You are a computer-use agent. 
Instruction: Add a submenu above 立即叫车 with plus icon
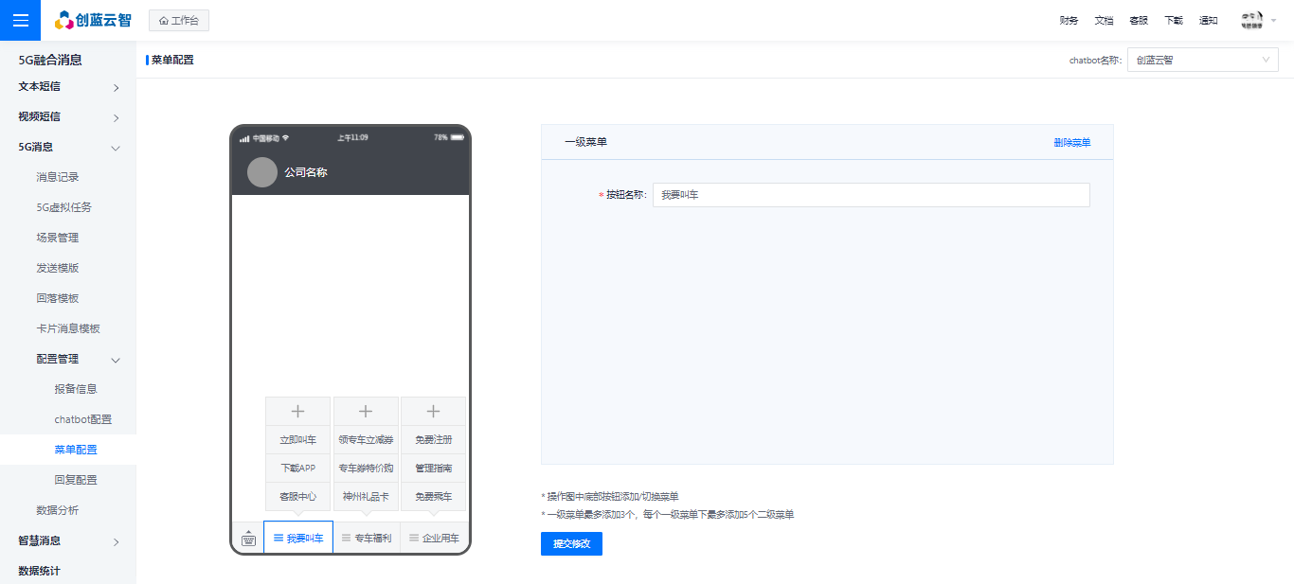[x=298, y=412]
